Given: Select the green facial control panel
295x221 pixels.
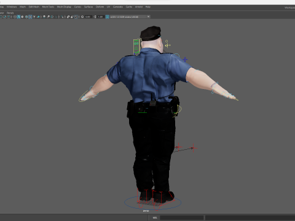Looking at the screenshot, I should (x=136, y=47).
